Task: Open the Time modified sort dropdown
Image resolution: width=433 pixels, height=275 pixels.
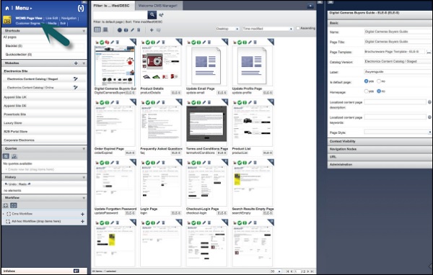Action: (268, 29)
